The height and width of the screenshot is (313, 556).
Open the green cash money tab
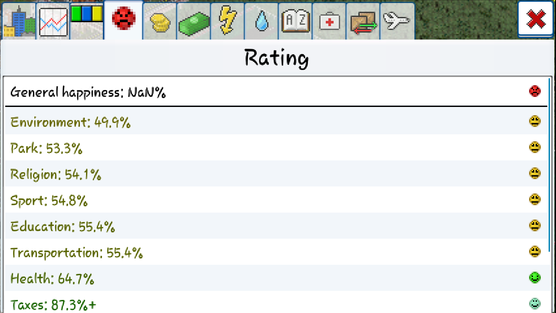click(x=194, y=22)
